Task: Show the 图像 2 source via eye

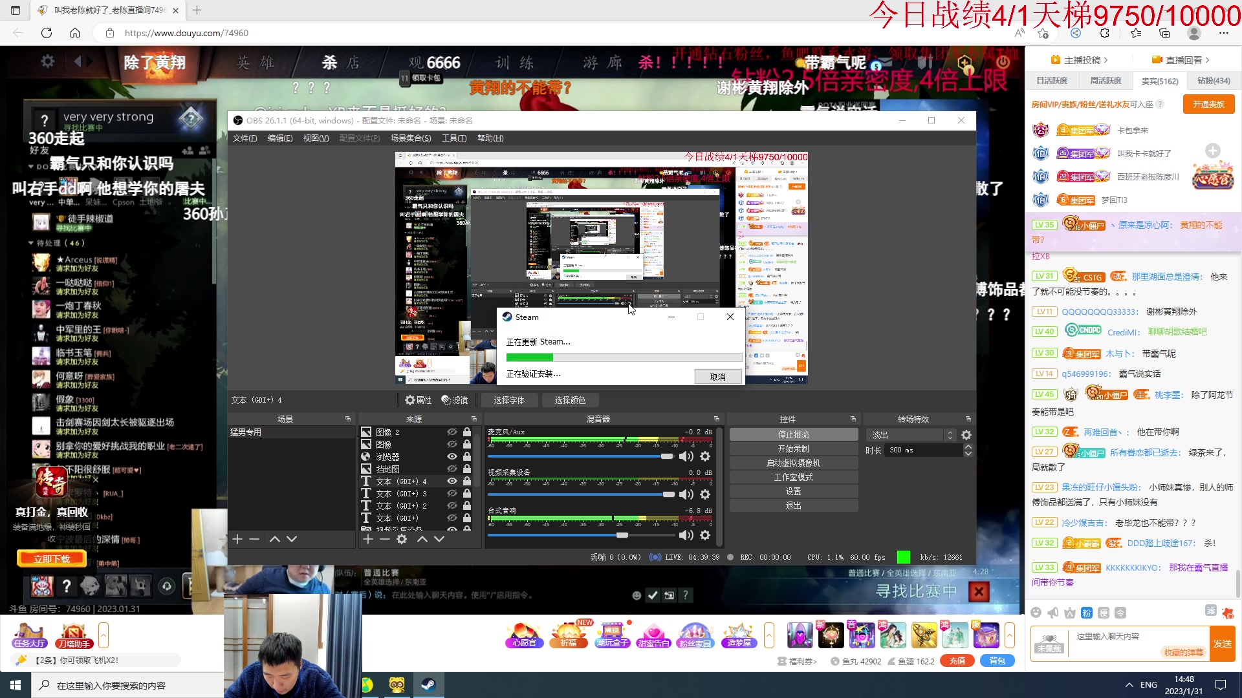Action: [x=452, y=432]
